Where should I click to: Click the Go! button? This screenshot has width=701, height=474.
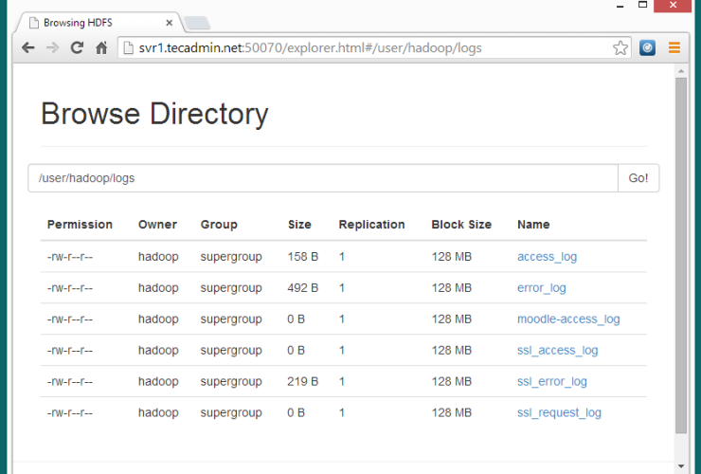(x=638, y=178)
